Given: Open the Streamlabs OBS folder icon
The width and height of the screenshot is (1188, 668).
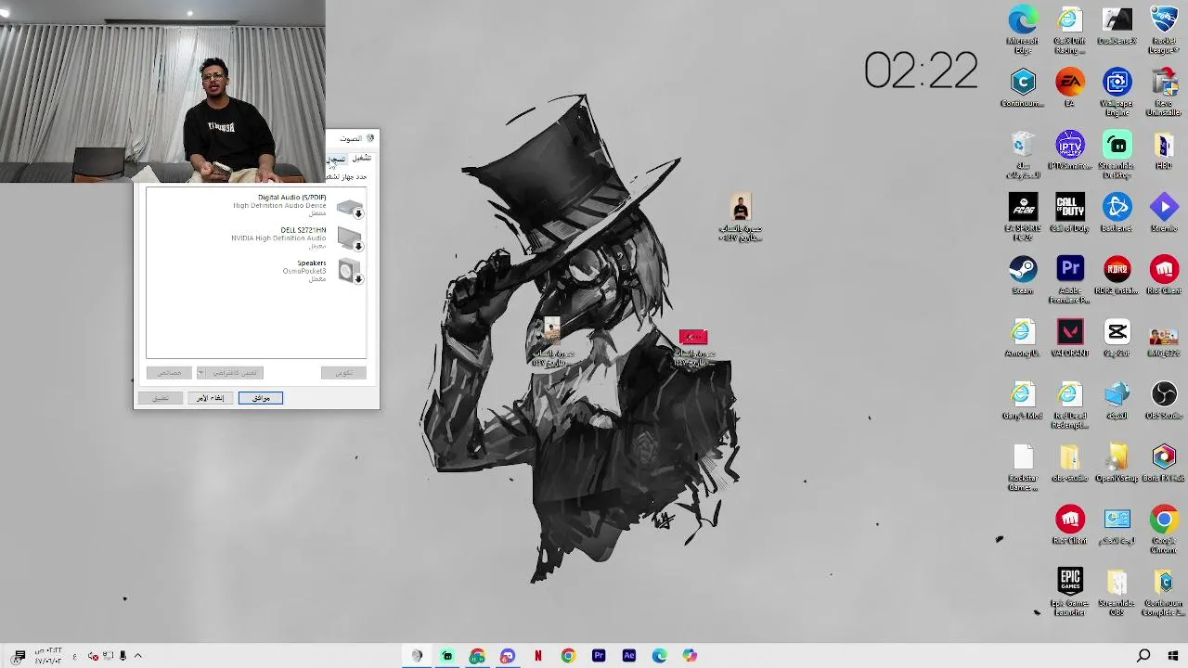Looking at the screenshot, I should [x=1117, y=591].
